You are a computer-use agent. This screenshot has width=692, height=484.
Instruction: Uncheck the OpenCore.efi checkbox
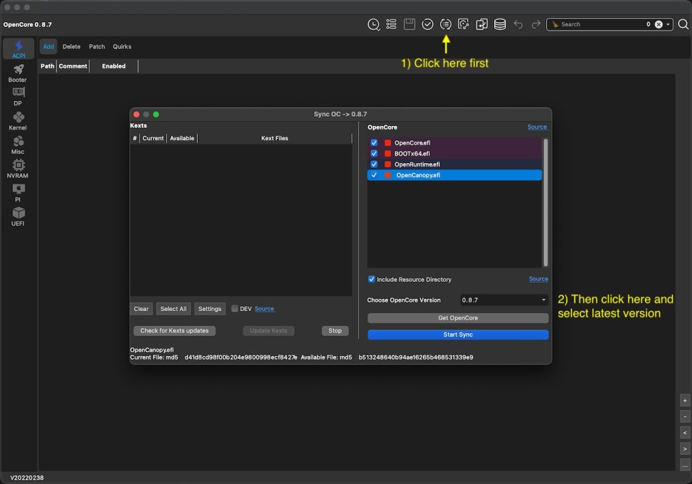click(x=374, y=143)
